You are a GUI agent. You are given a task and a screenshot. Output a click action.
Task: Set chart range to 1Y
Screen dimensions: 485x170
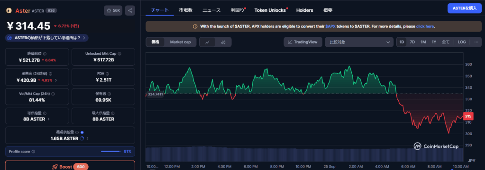(x=434, y=42)
